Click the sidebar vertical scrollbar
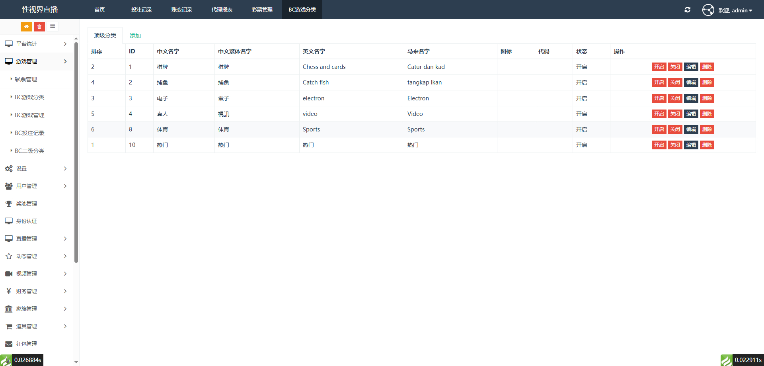764x366 pixels. click(76, 151)
